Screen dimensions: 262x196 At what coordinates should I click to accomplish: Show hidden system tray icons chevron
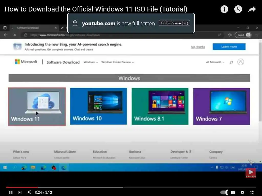(x=212, y=167)
